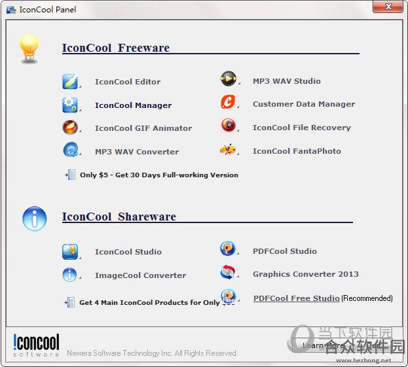The image size is (408, 367).
Task: Click the IconCool Editor icon
Action: point(70,81)
